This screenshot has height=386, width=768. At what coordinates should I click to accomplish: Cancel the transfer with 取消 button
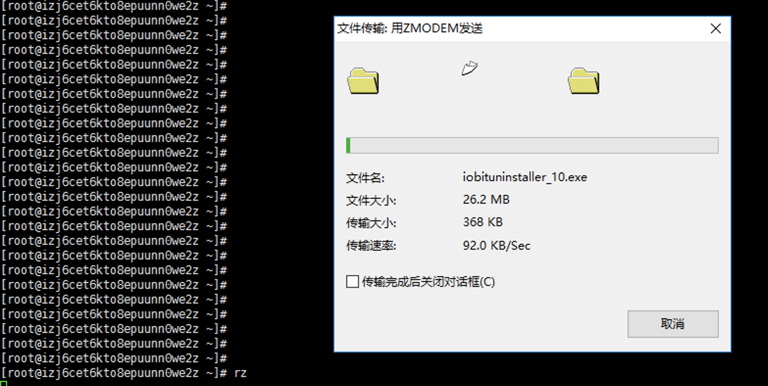[x=673, y=324]
